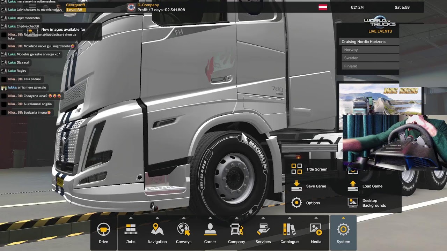Image resolution: width=447 pixels, height=251 pixels.
Task: Expand the arrow above Services
Action: click(263, 218)
